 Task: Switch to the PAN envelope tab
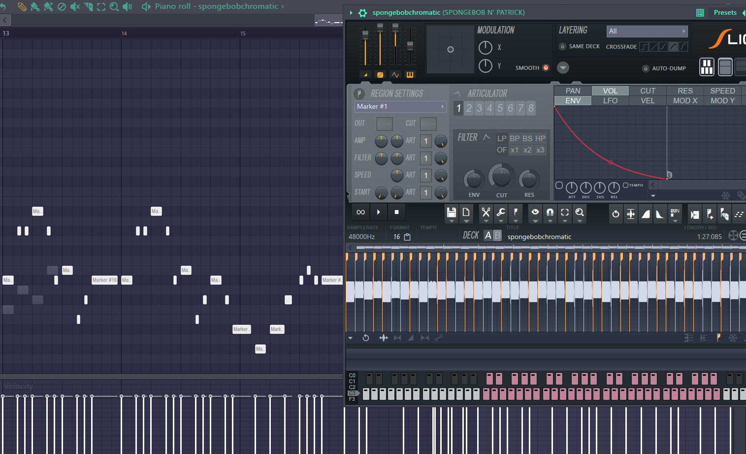point(573,91)
